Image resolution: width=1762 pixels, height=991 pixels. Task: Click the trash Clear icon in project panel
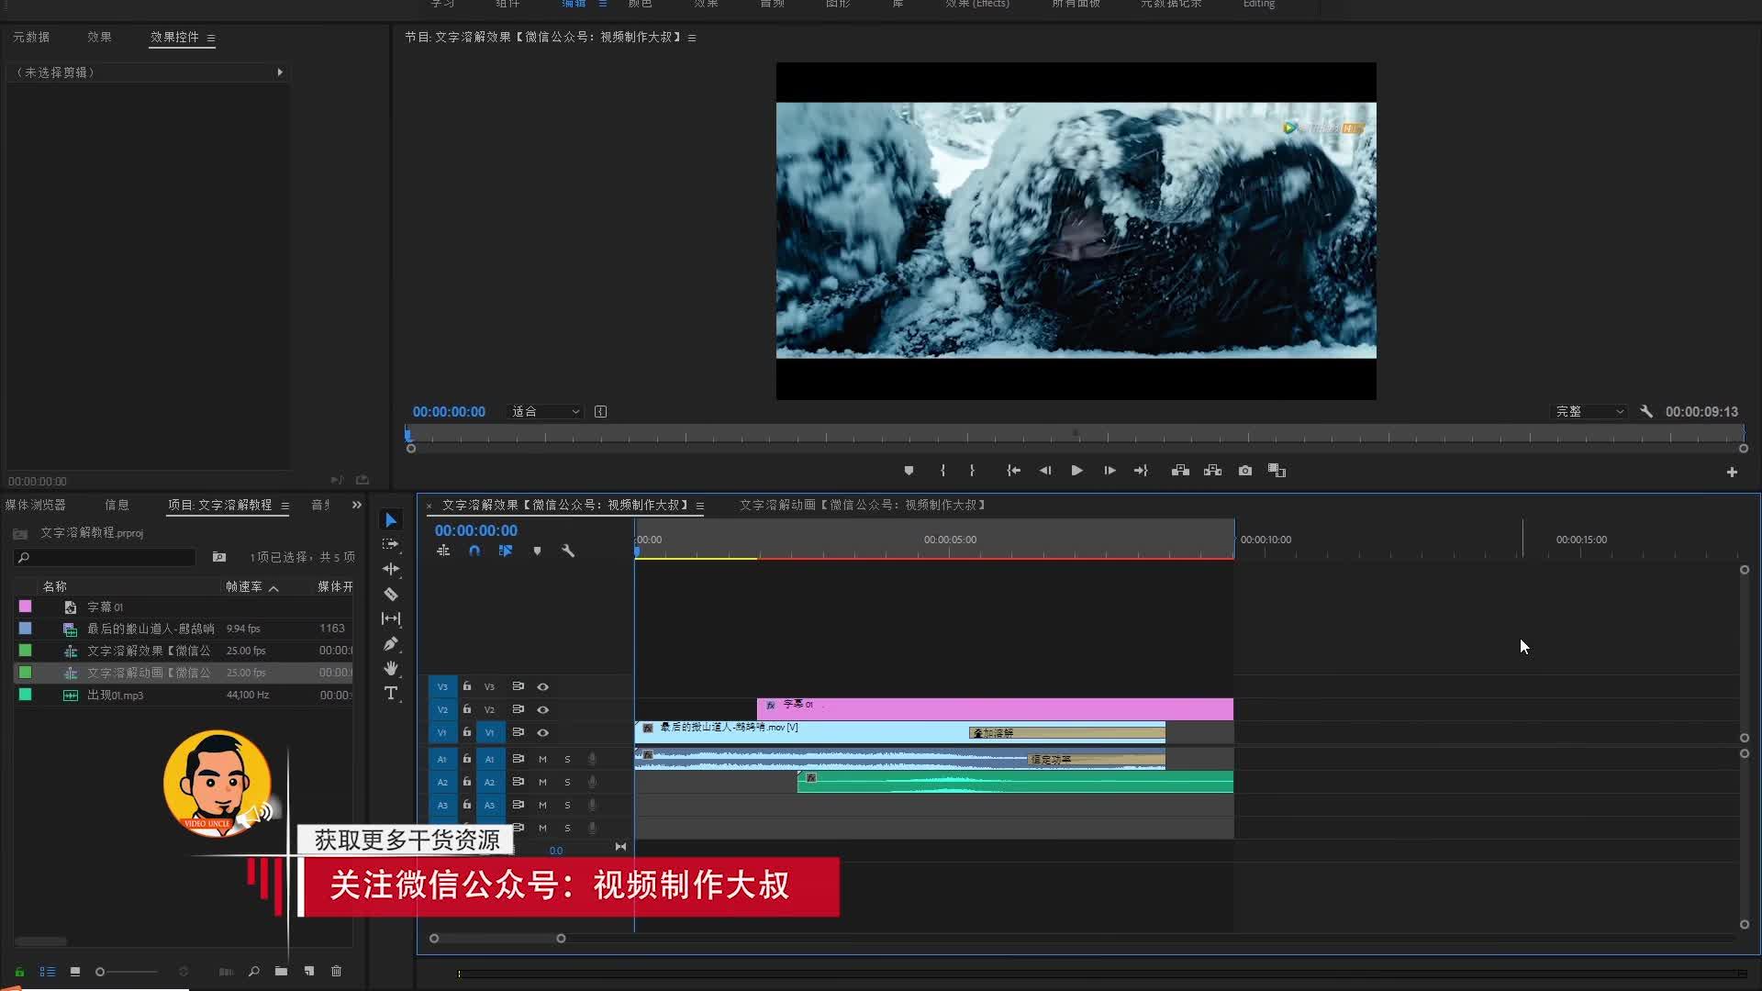click(336, 971)
